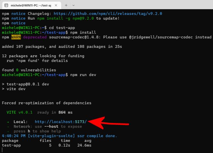Click the '24.6ms' value
Screen dimensions: 213x153
click(x=84, y=145)
